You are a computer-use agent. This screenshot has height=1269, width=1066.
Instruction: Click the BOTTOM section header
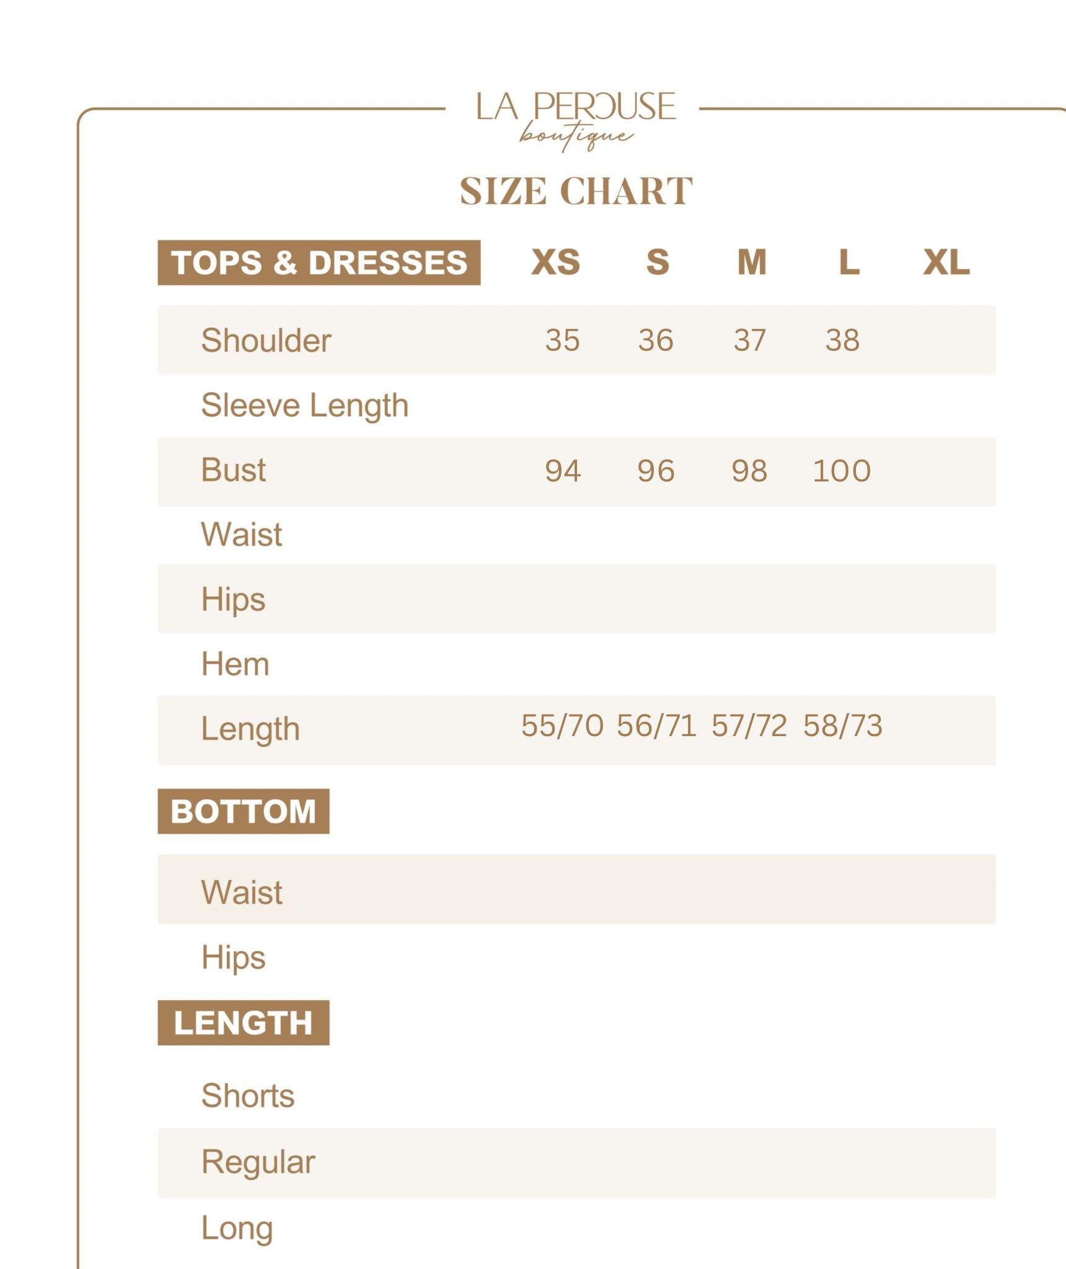pyautogui.click(x=244, y=812)
